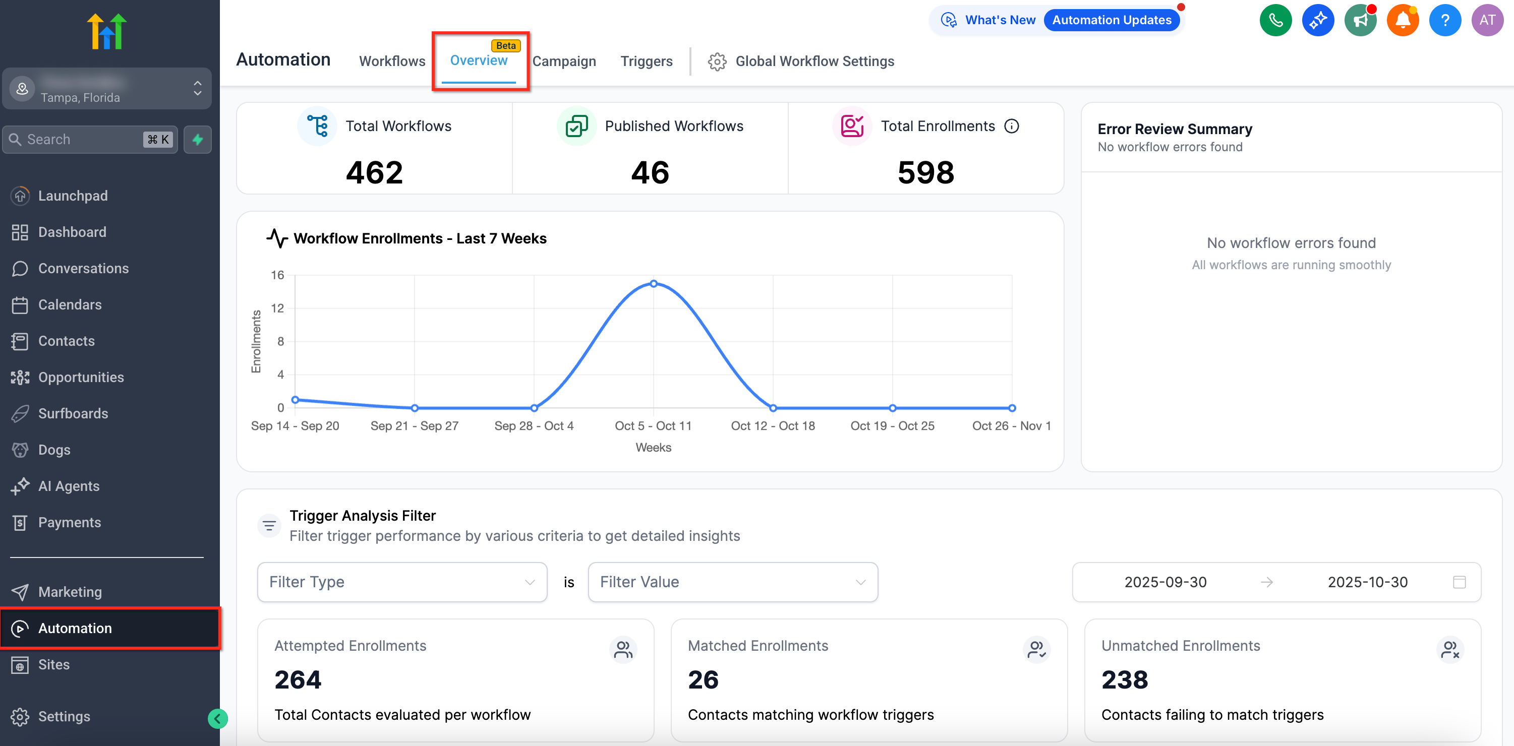Open the Filter Value dropdown
The image size is (1514, 746).
(732, 582)
